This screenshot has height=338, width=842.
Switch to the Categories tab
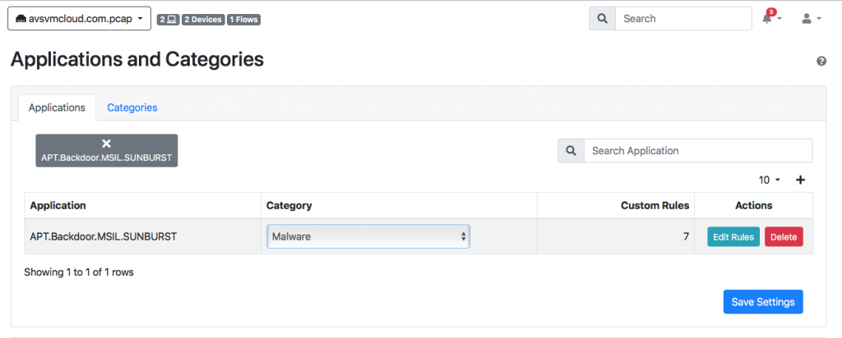click(132, 107)
